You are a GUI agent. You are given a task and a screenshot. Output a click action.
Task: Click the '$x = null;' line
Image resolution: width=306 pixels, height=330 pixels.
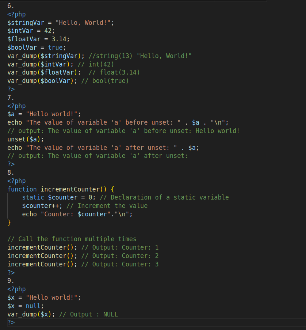[26, 306]
